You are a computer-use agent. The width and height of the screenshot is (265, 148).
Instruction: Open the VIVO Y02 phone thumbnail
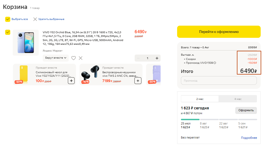(26, 42)
